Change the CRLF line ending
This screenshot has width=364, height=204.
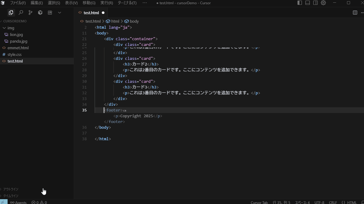tap(333, 202)
